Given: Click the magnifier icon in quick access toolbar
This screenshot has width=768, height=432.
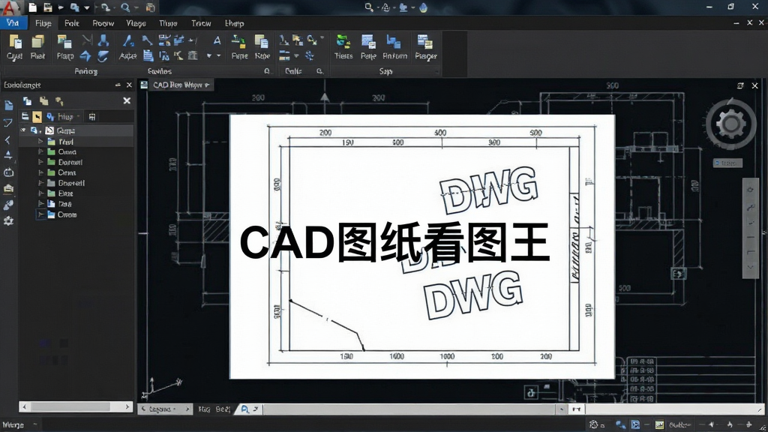Looking at the screenshot, I should tap(125, 7).
